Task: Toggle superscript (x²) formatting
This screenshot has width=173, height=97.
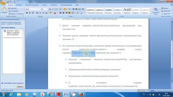Action: [43, 13]
